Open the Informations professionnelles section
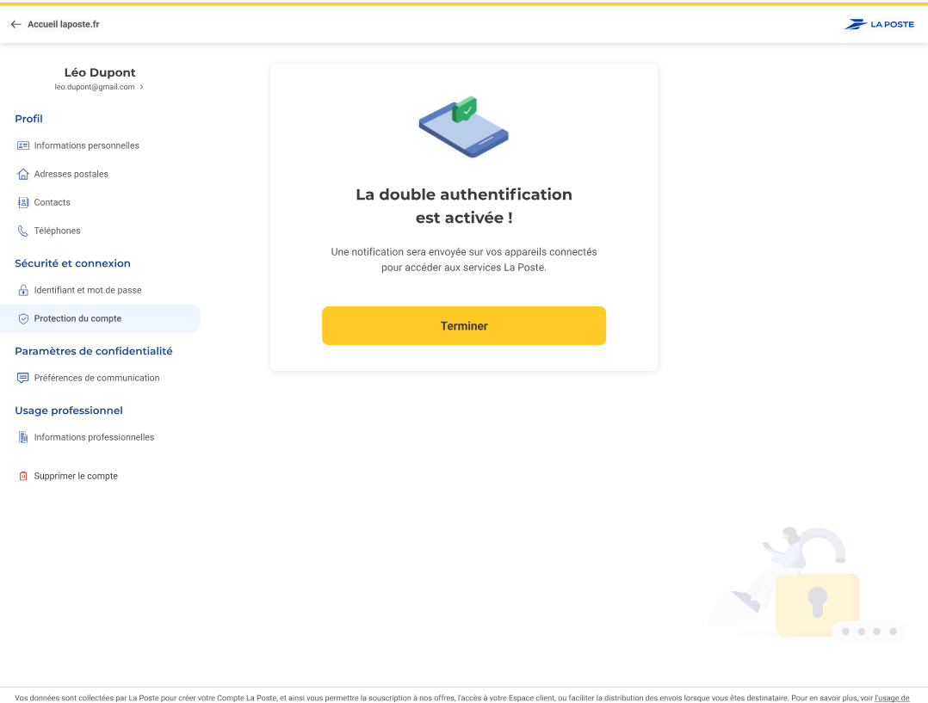This screenshot has height=703, width=928. click(94, 437)
